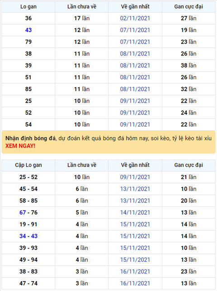Click '17 lần' in row 36

[x=82, y=18]
